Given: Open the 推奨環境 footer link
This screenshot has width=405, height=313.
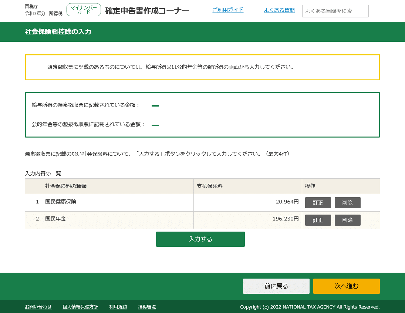Looking at the screenshot, I should (146, 307).
